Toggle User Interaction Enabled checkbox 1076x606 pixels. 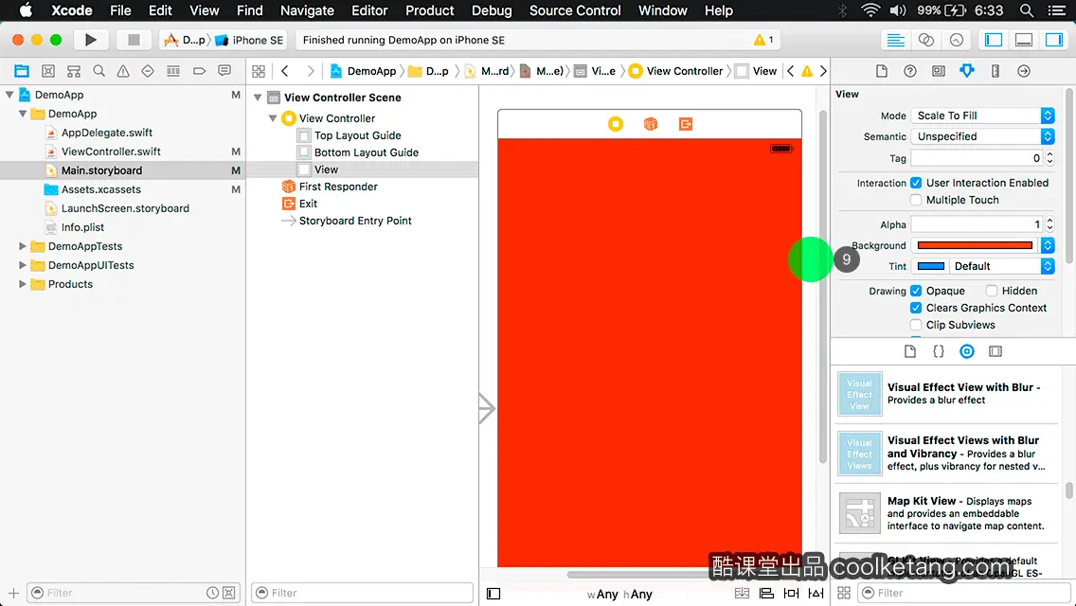(916, 183)
